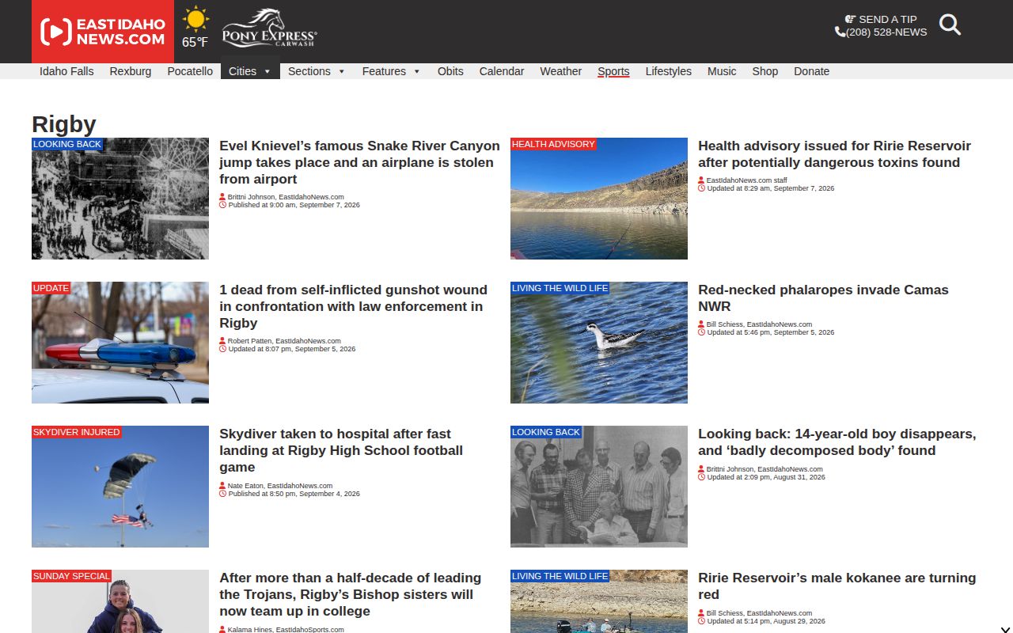Click the chevron arrow at bottom right corner
This screenshot has width=1013, height=633.
(1005, 631)
